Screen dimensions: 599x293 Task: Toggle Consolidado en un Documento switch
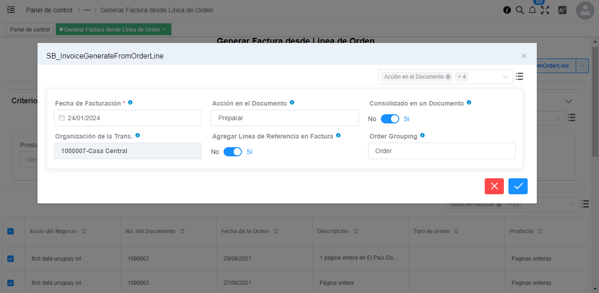tap(390, 119)
